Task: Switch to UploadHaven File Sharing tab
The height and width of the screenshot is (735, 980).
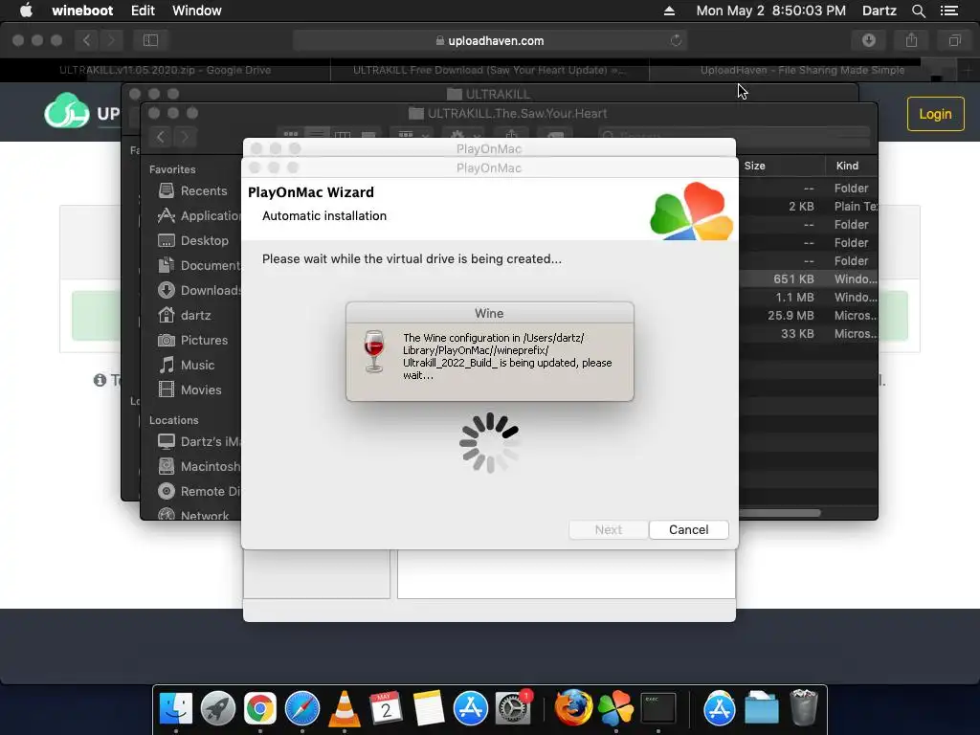Action: (x=803, y=70)
